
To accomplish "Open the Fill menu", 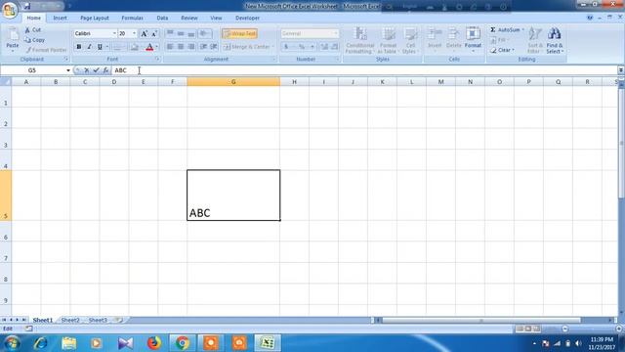I will click(x=499, y=40).
